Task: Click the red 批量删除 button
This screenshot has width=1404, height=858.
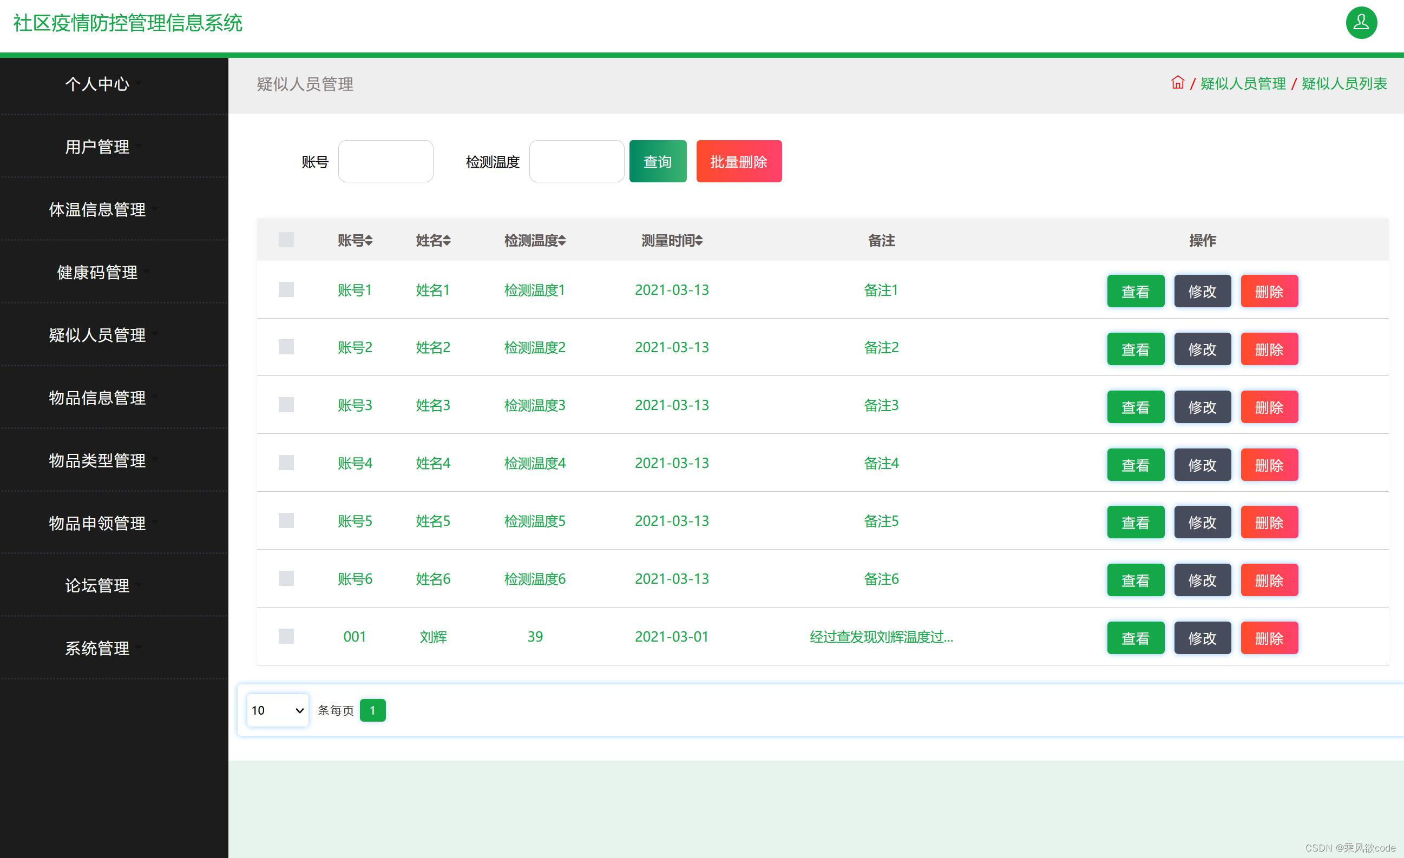Action: click(738, 162)
